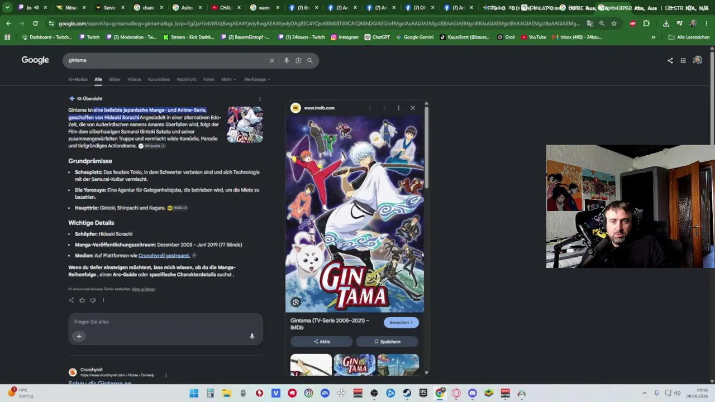Open the bookmarks apps grid shortcut
The width and height of the screenshot is (715, 402).
pos(7,37)
